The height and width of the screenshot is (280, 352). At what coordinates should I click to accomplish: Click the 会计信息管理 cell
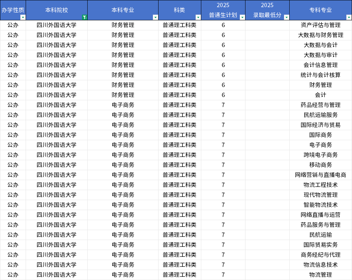pyautogui.click(x=321, y=65)
